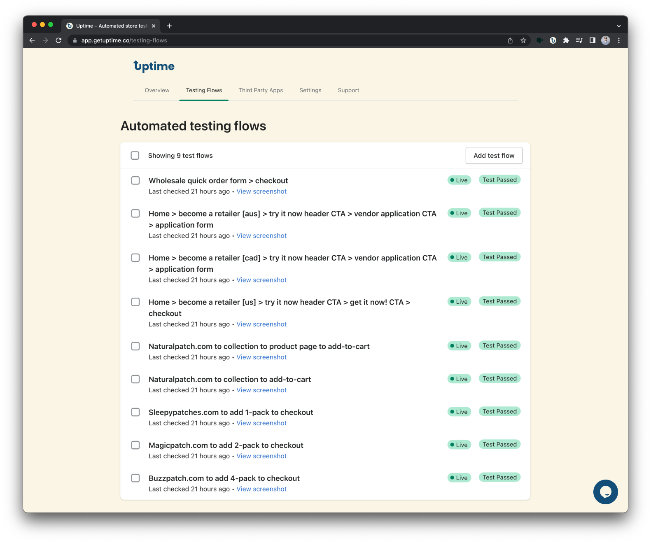Close the window with red button
The image size is (651, 543).
(34, 25)
